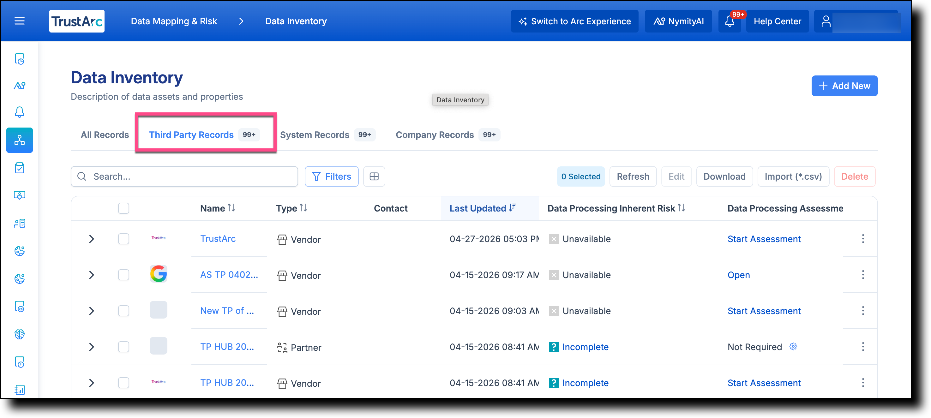Viewport: 931px width, 418px height.
Task: Switch to All Records tab
Action: pyautogui.click(x=105, y=135)
